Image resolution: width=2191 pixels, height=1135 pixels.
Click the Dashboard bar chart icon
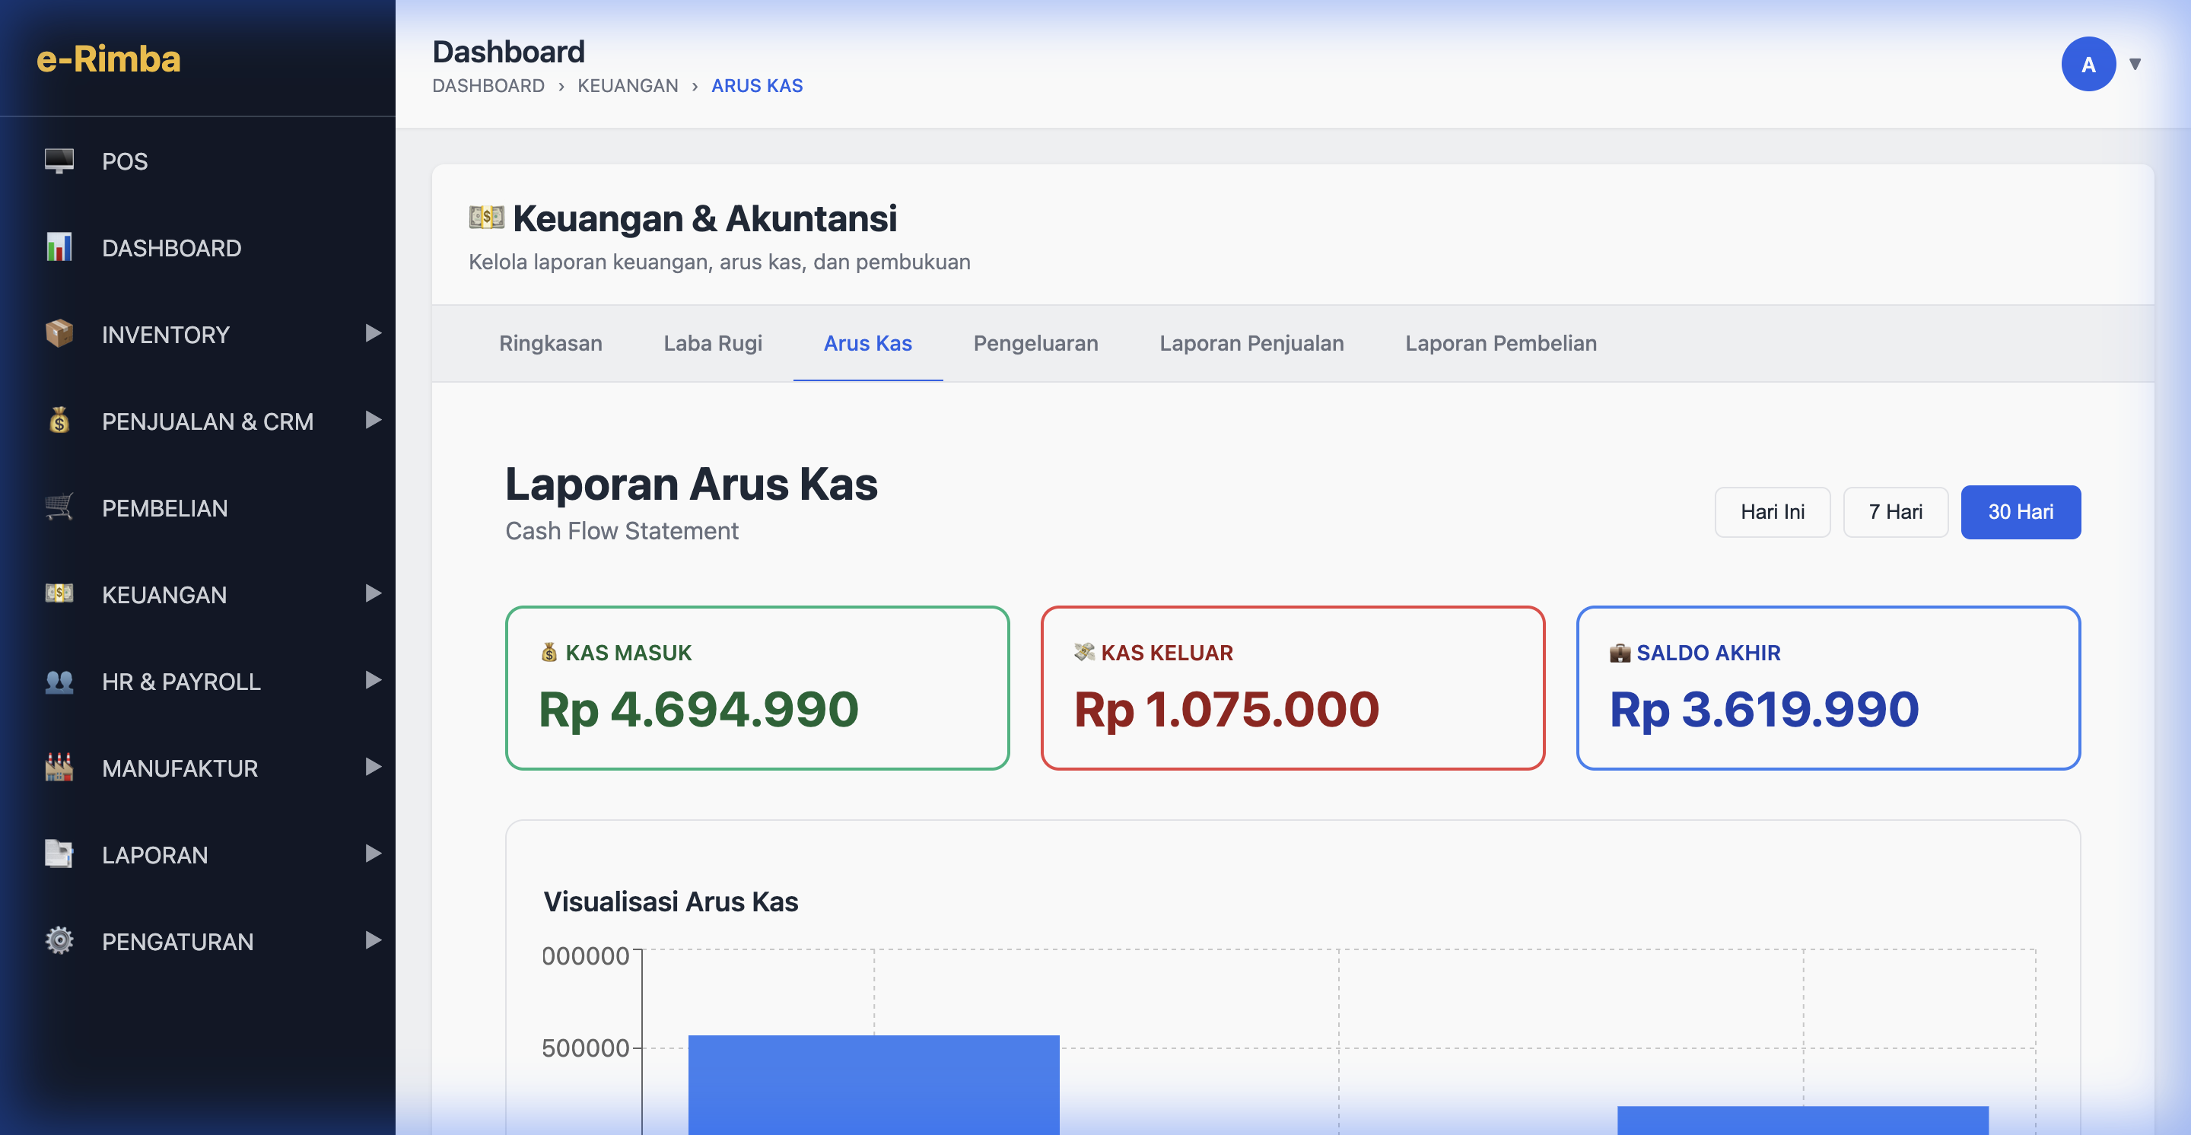click(x=59, y=247)
